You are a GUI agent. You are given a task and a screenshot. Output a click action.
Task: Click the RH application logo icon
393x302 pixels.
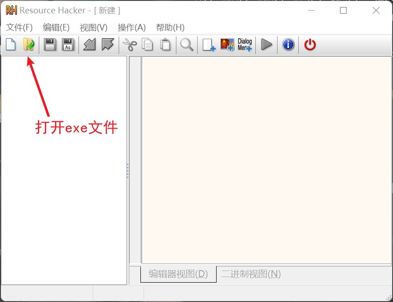11,10
